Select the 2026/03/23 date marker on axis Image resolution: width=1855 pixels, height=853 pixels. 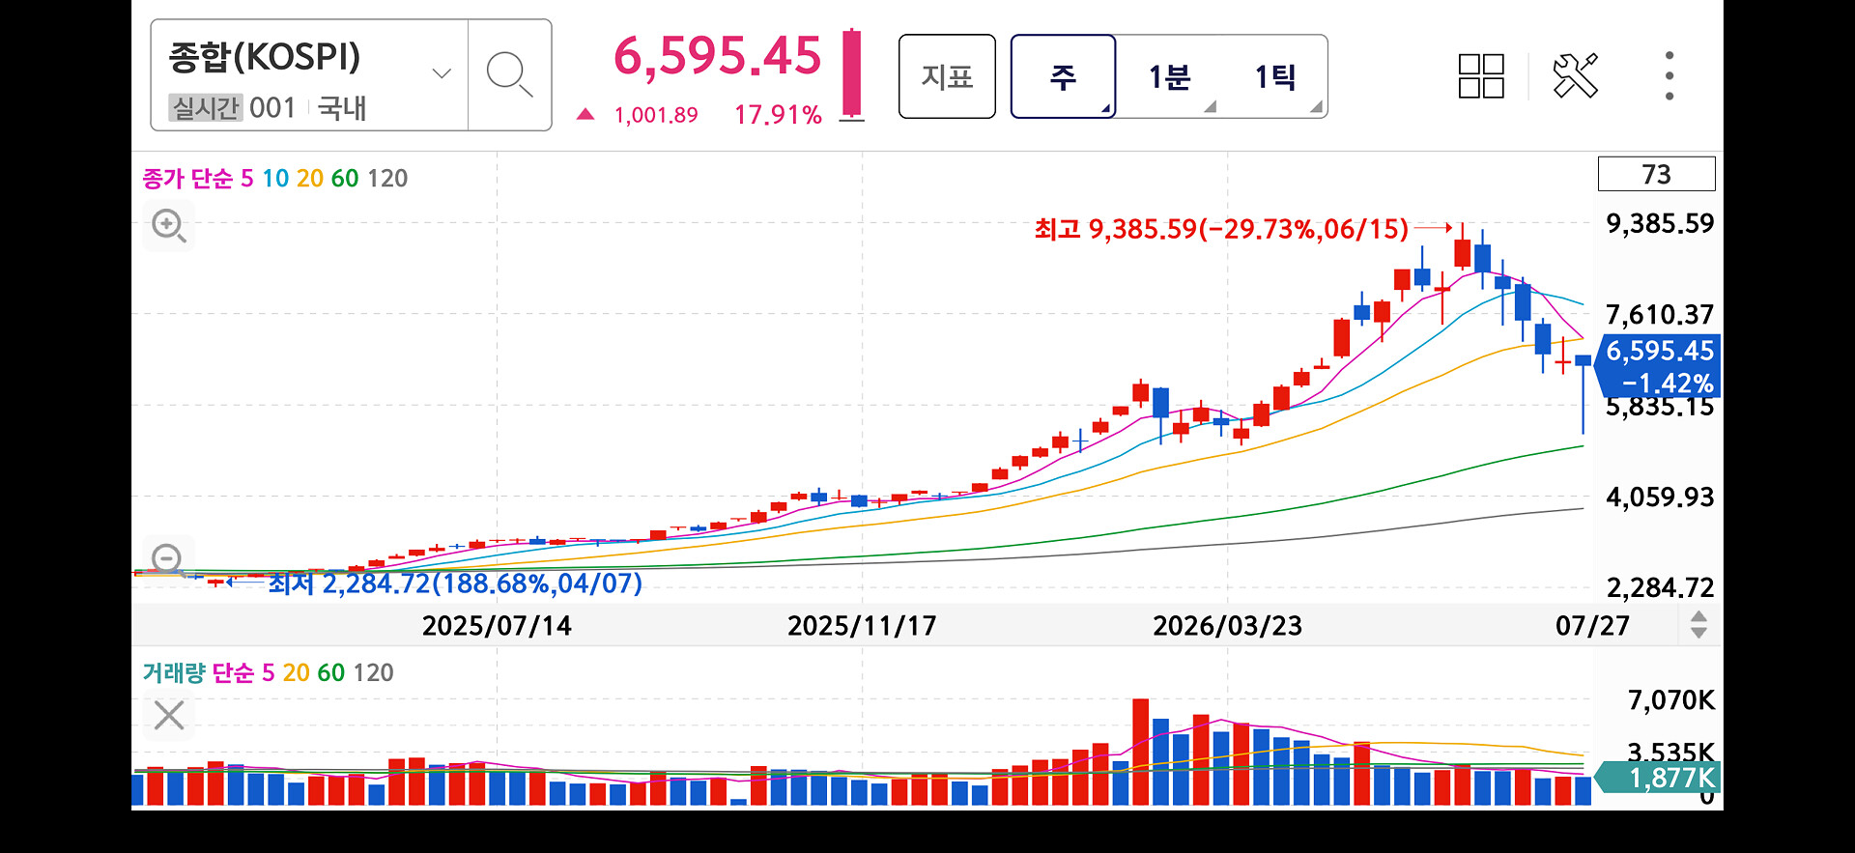pos(1227,626)
